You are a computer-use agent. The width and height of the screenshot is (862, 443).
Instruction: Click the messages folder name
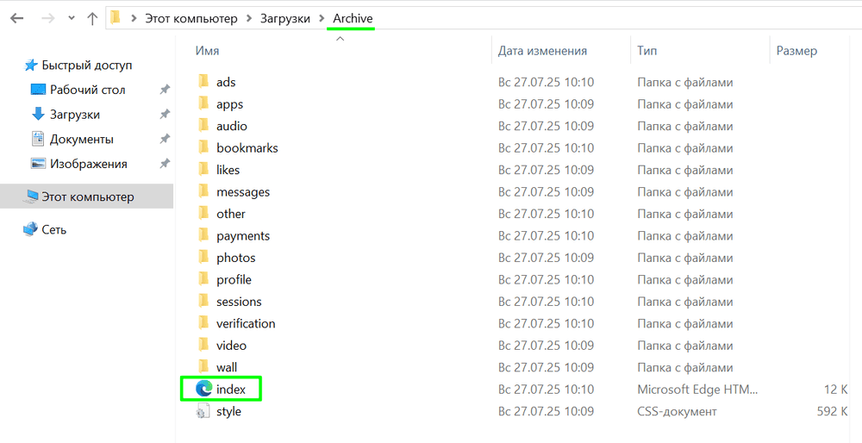tap(243, 192)
